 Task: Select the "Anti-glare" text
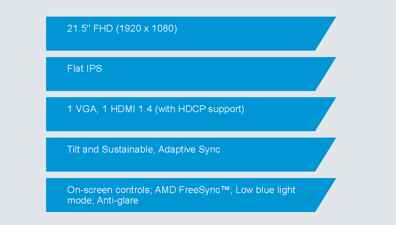coord(118,201)
